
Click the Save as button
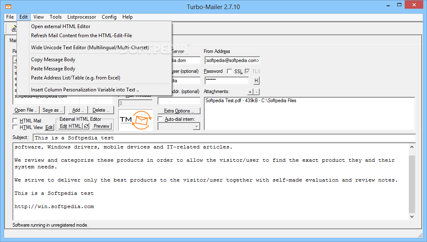[x=52, y=110]
